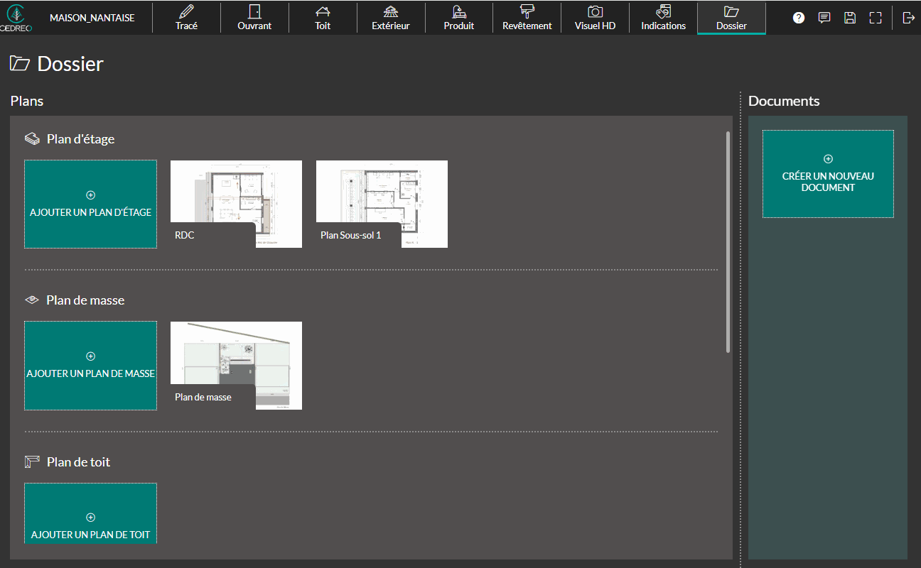
Task: Exit the project via the logout icon
Action: point(908,17)
